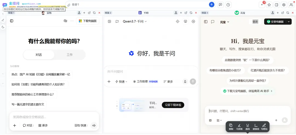The width and height of the screenshot is (296, 135).
Task: Click the scan target icon in Qwen header
Action: coord(177,22)
